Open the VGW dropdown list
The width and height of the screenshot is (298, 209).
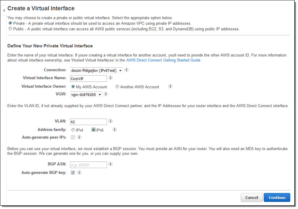click(x=86, y=95)
